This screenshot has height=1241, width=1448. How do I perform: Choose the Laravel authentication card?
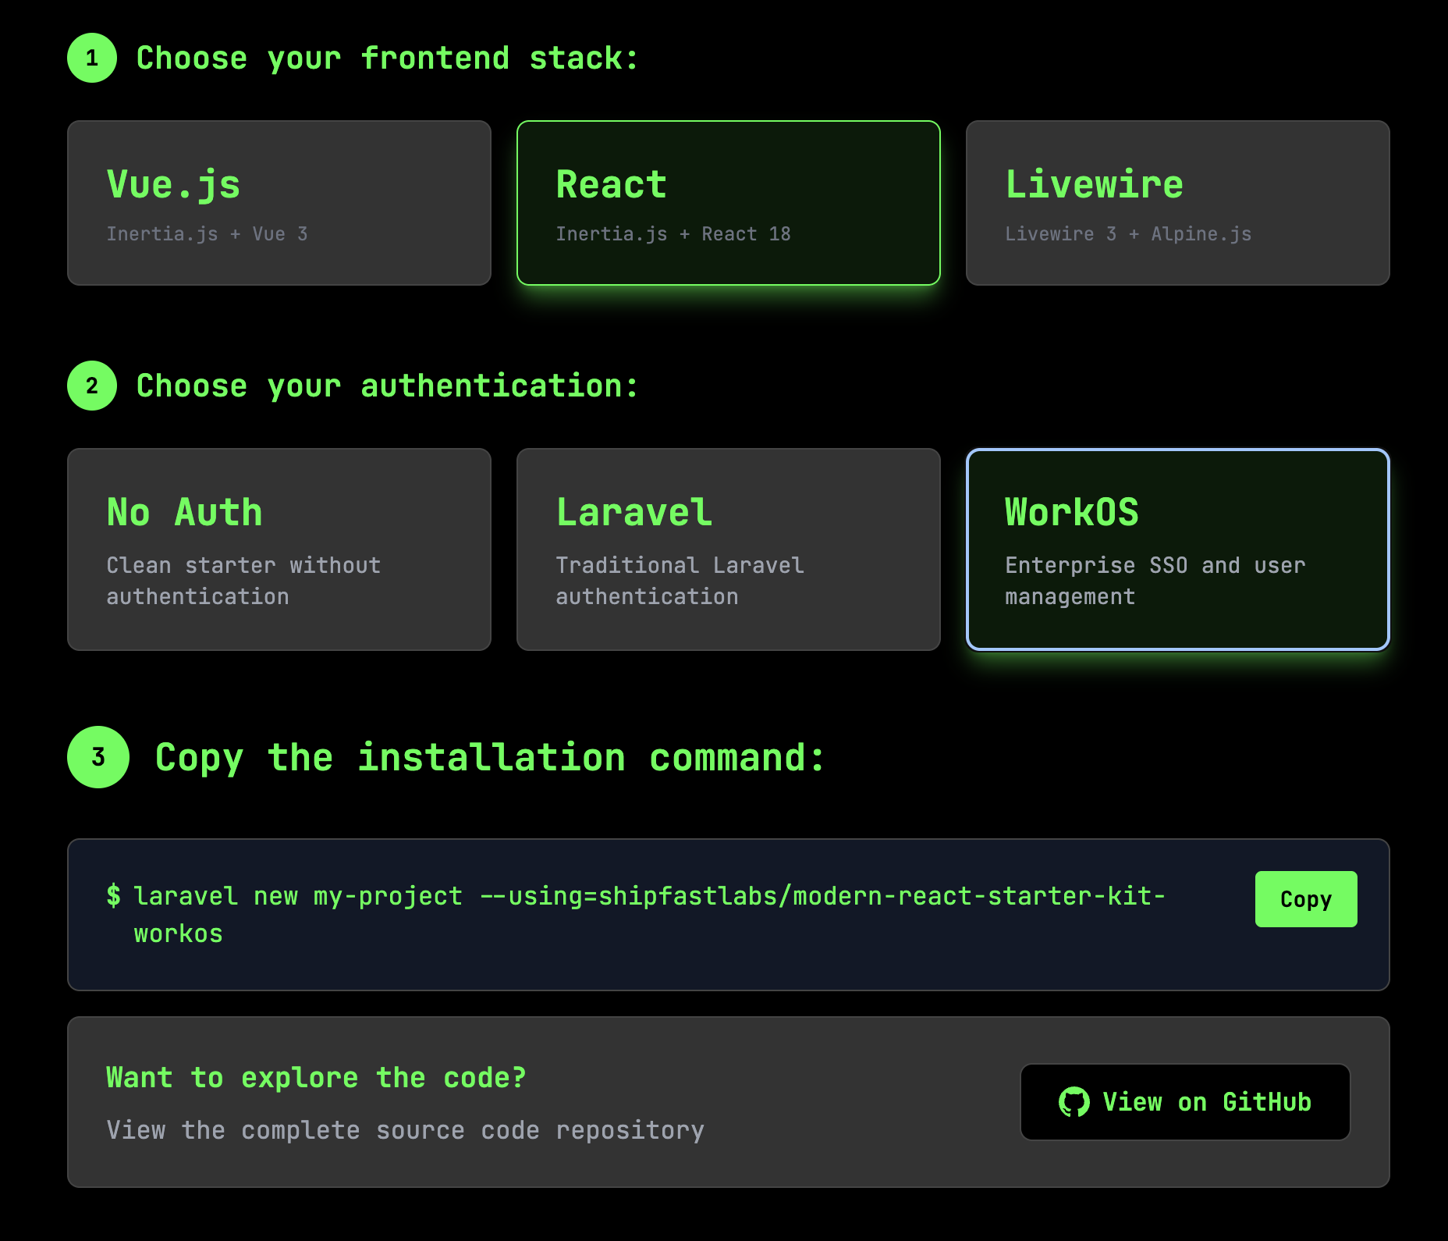tap(728, 549)
